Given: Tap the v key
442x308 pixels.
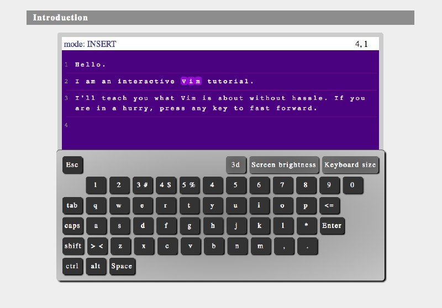Looking at the screenshot, I should tap(191, 246).
